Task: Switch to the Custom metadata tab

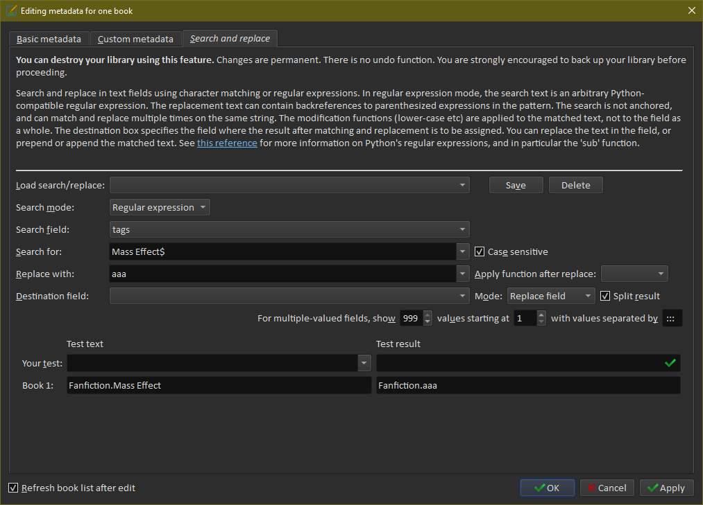Action: pyautogui.click(x=135, y=39)
